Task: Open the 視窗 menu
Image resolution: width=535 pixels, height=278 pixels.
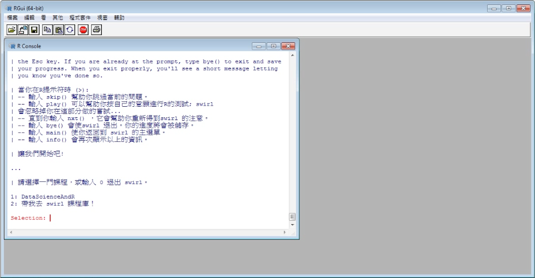Action: (x=102, y=18)
